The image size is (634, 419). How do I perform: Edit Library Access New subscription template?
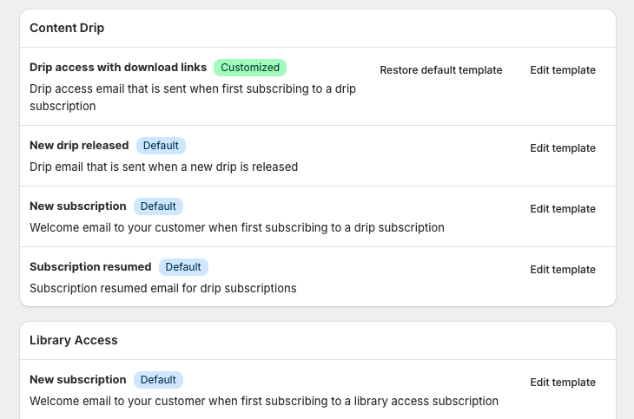click(x=563, y=383)
